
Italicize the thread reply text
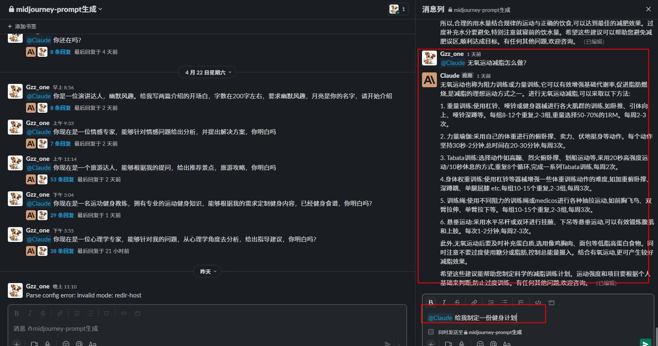(x=444, y=302)
